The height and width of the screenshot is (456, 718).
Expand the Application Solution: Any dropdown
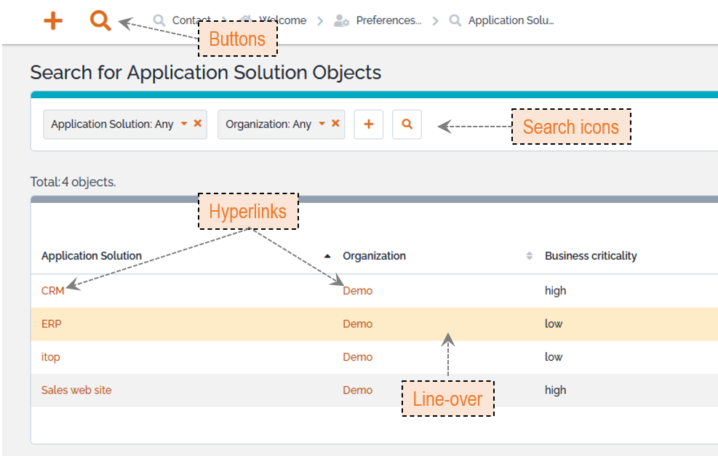pyautogui.click(x=184, y=124)
